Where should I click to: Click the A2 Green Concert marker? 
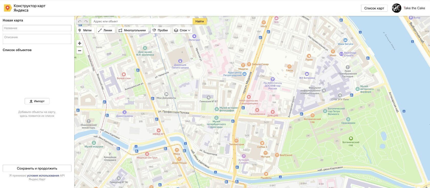pos(244,156)
